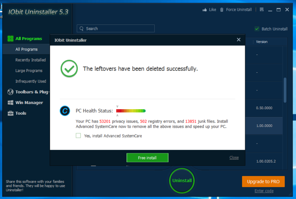Maximize the IObit Uninstaller window

tap(279, 10)
